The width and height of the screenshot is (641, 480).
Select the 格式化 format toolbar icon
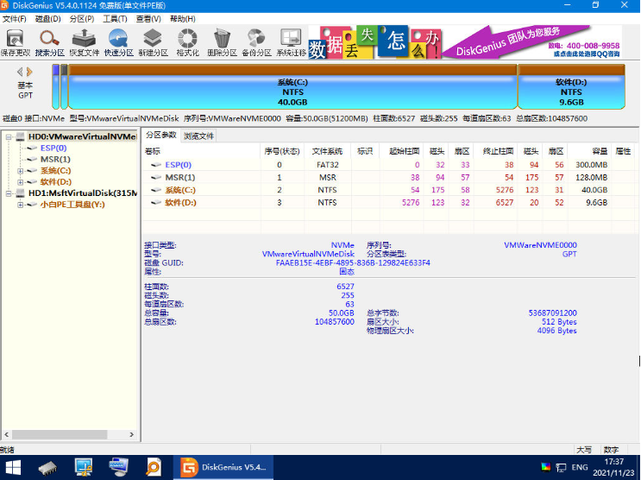(187, 42)
